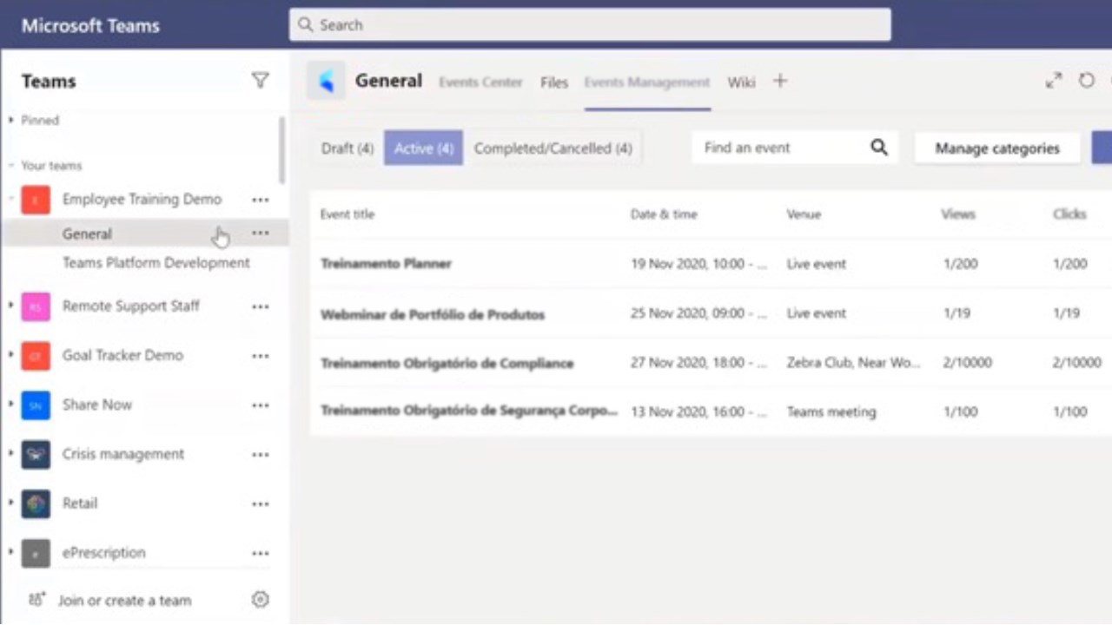Open more options for Goal Tracker Demo

click(x=261, y=356)
